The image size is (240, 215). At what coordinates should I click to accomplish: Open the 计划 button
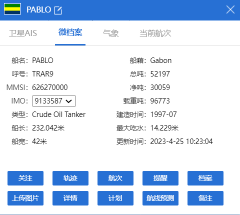click(115, 198)
